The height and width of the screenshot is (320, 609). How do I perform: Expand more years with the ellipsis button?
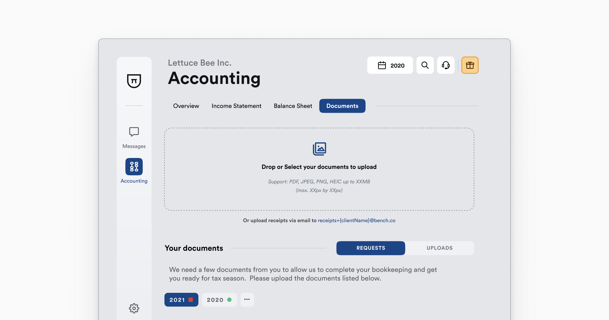(247, 300)
